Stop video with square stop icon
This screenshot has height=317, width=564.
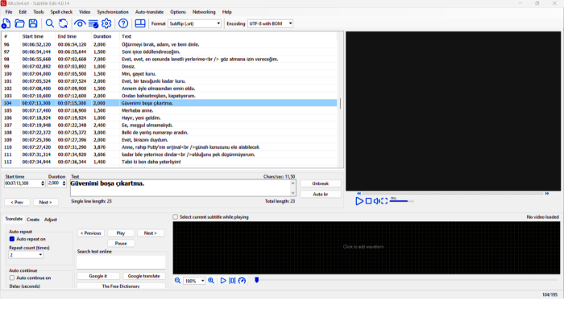click(x=368, y=201)
